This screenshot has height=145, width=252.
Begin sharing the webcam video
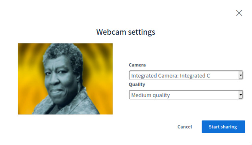point(223,127)
